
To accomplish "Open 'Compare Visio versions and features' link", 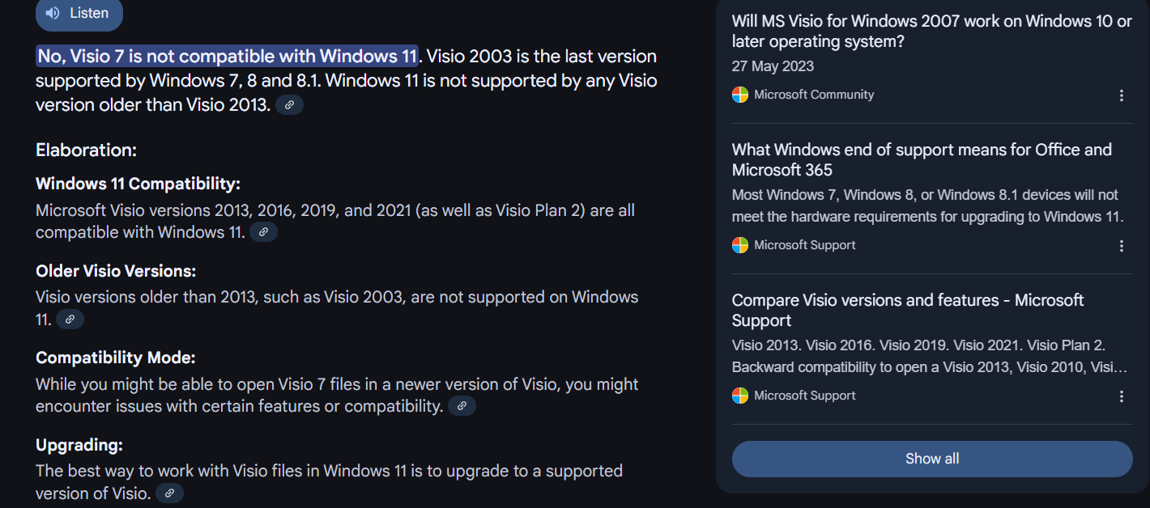I will 907,310.
